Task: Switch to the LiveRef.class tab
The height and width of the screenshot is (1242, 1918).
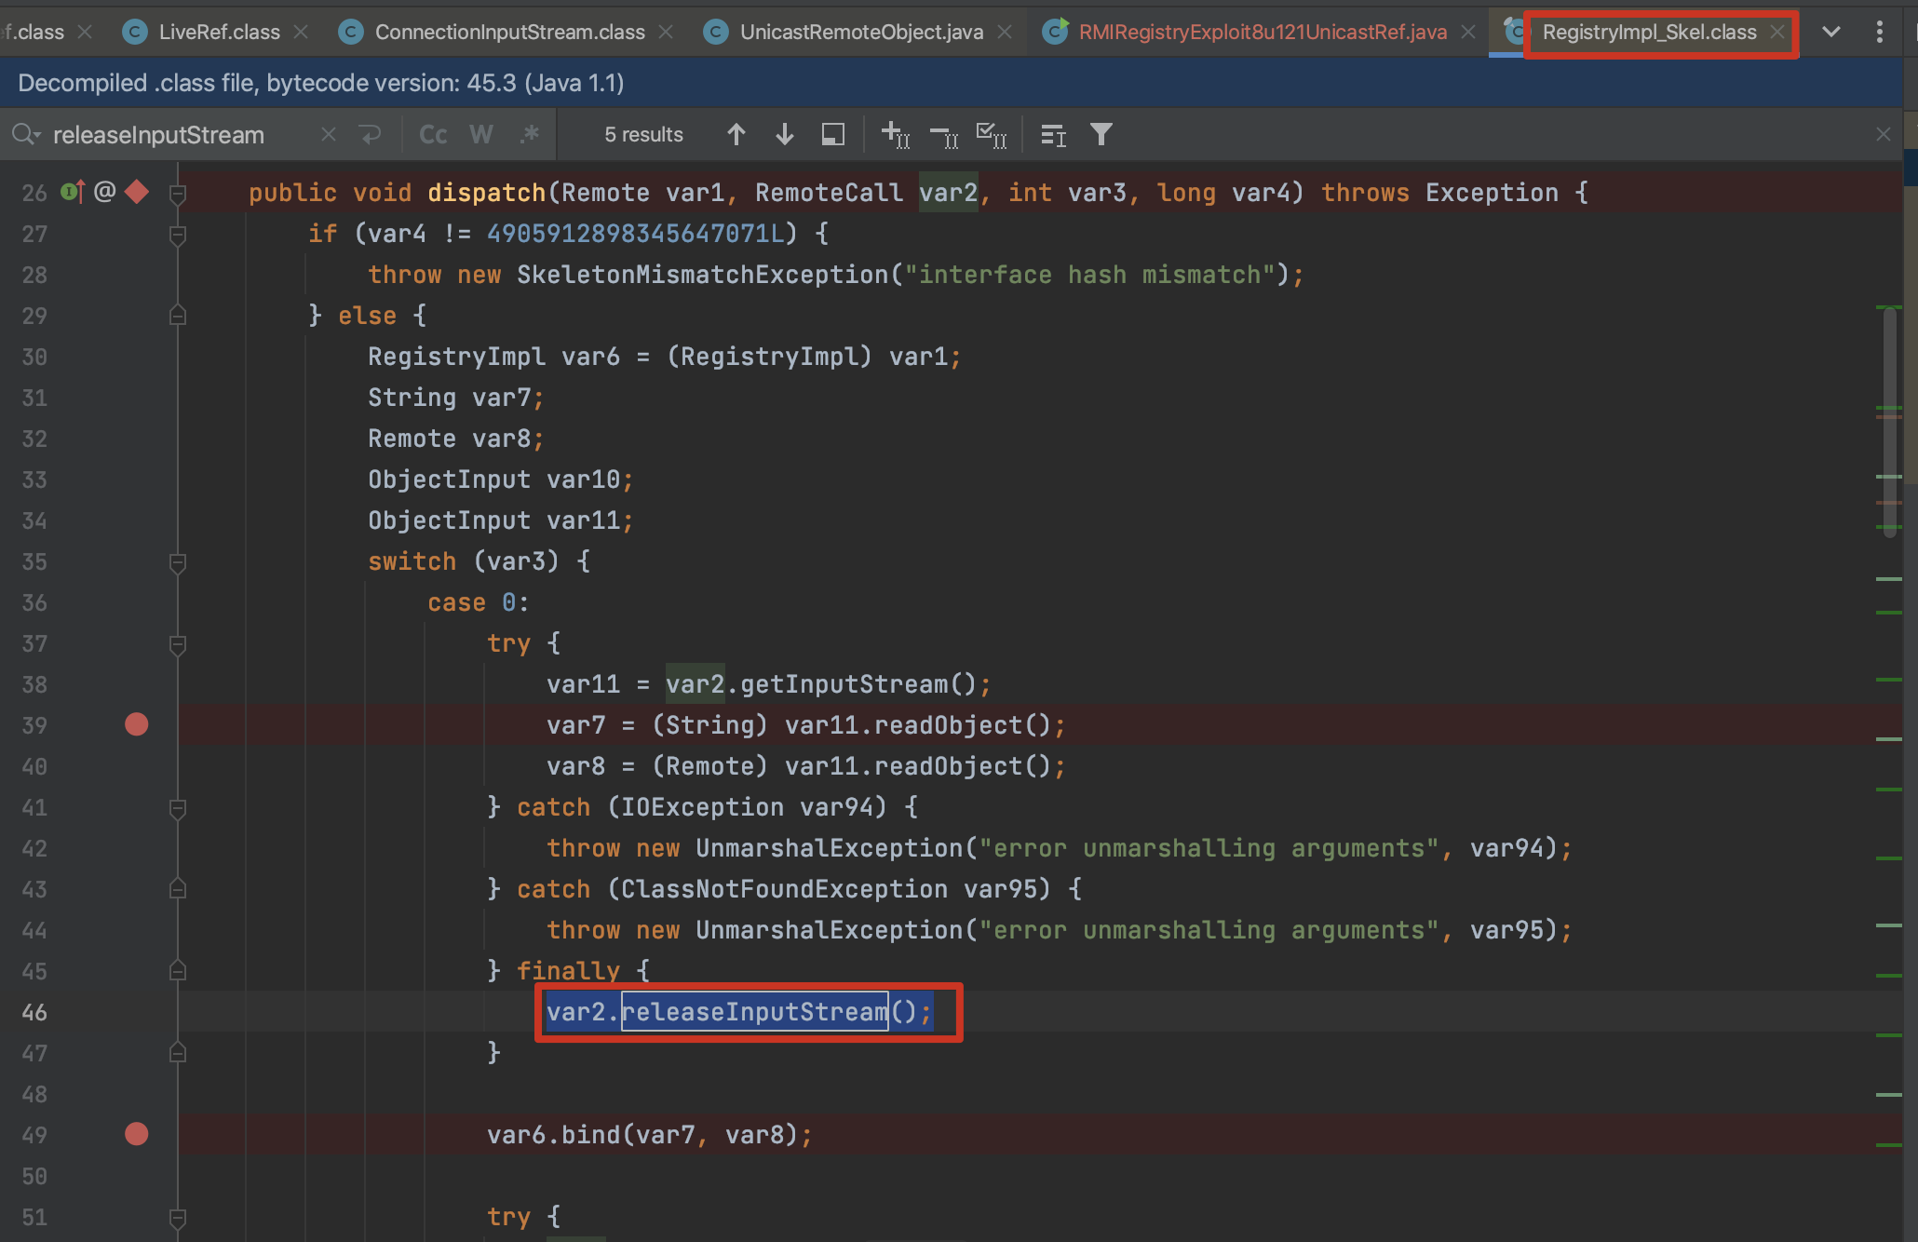Action: (x=219, y=32)
